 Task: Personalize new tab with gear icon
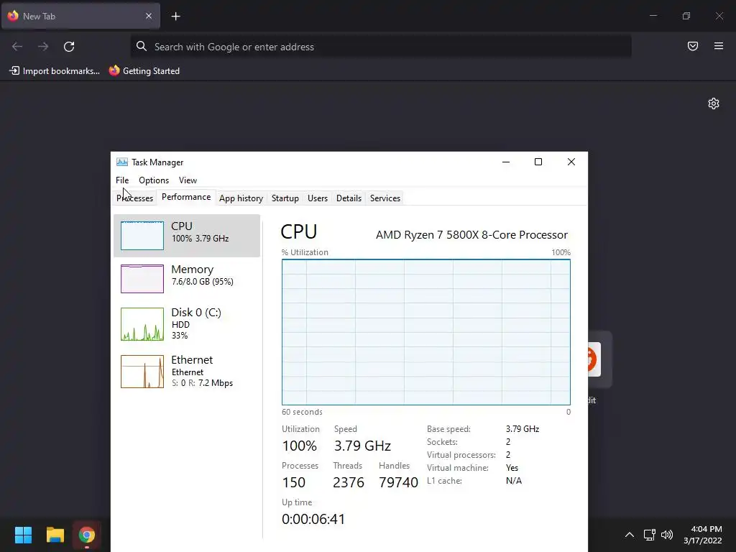714,103
